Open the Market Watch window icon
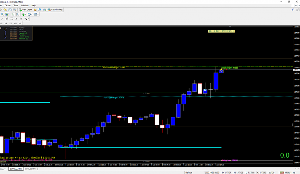The image size is (300, 174). point(10,10)
